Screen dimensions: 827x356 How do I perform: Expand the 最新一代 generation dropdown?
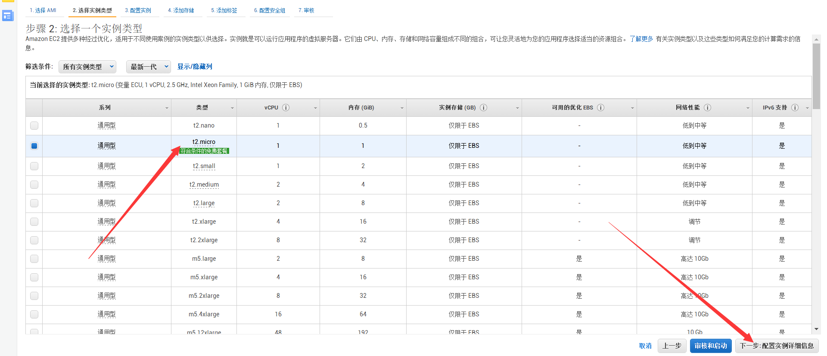149,67
